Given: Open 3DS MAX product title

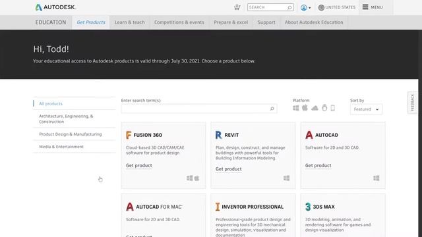Looking at the screenshot, I should point(324,207).
